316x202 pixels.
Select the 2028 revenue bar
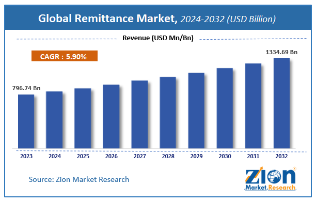click(x=168, y=113)
